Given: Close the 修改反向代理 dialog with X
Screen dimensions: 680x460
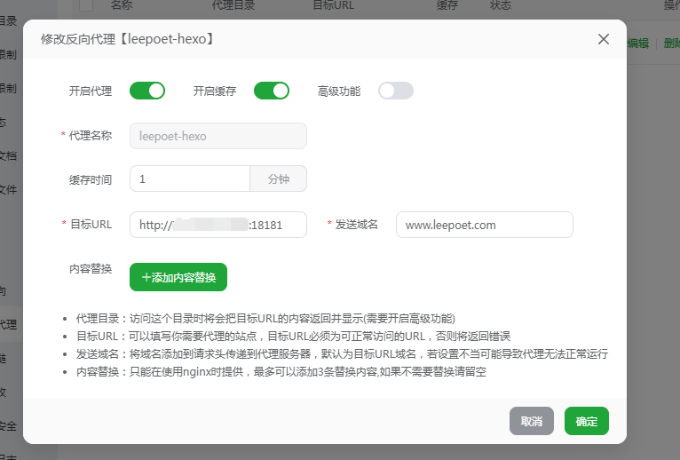Looking at the screenshot, I should click(x=604, y=39).
